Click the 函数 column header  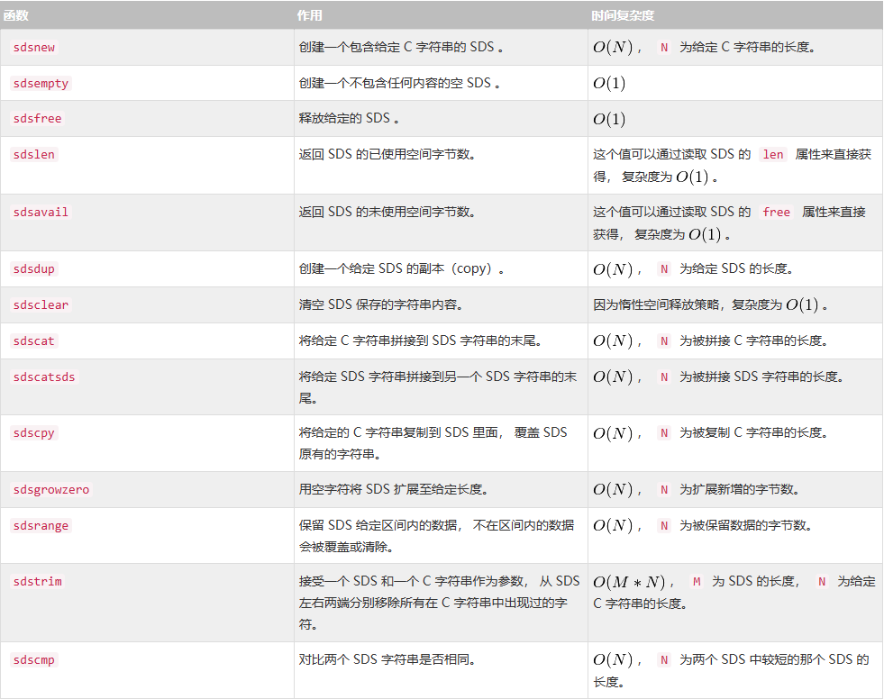coord(16,15)
